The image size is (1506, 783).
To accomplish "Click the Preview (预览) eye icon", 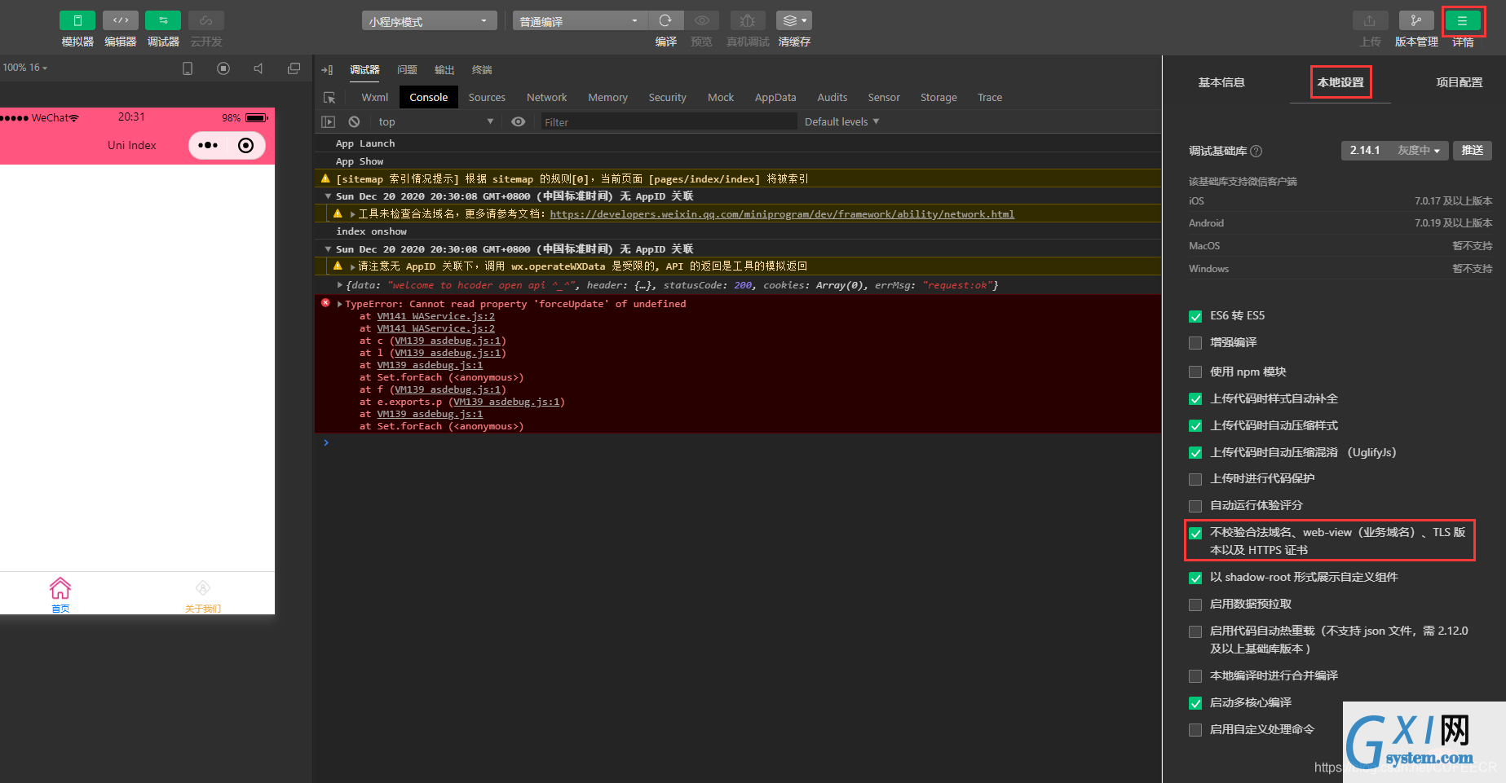I will [x=701, y=20].
